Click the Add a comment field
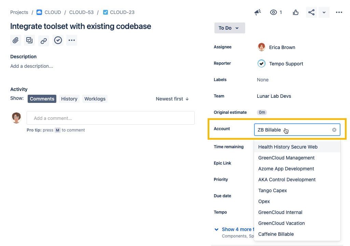This screenshot has height=246, width=350. click(x=111, y=118)
